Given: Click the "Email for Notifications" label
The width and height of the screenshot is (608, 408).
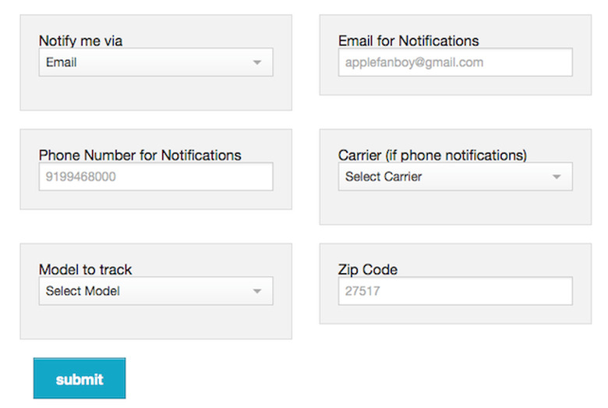Looking at the screenshot, I should [x=408, y=41].
